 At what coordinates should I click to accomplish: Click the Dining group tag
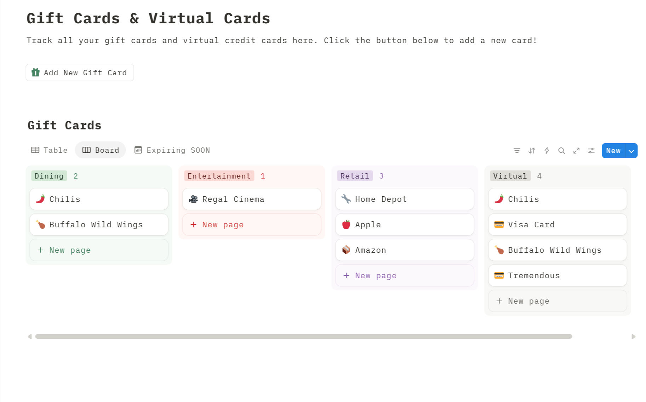tap(49, 176)
